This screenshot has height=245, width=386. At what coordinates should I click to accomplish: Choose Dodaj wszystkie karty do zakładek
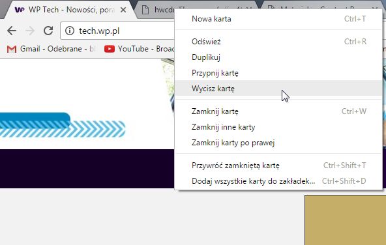(278, 181)
